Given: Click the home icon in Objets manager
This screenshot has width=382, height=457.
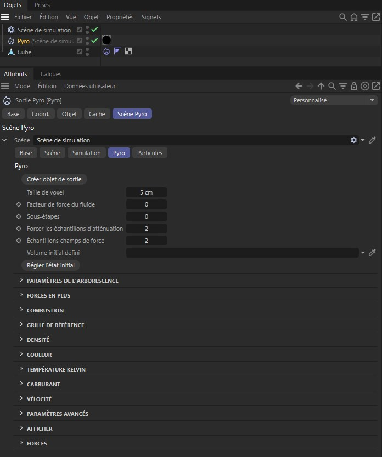Looking at the screenshot, I should [x=354, y=17].
